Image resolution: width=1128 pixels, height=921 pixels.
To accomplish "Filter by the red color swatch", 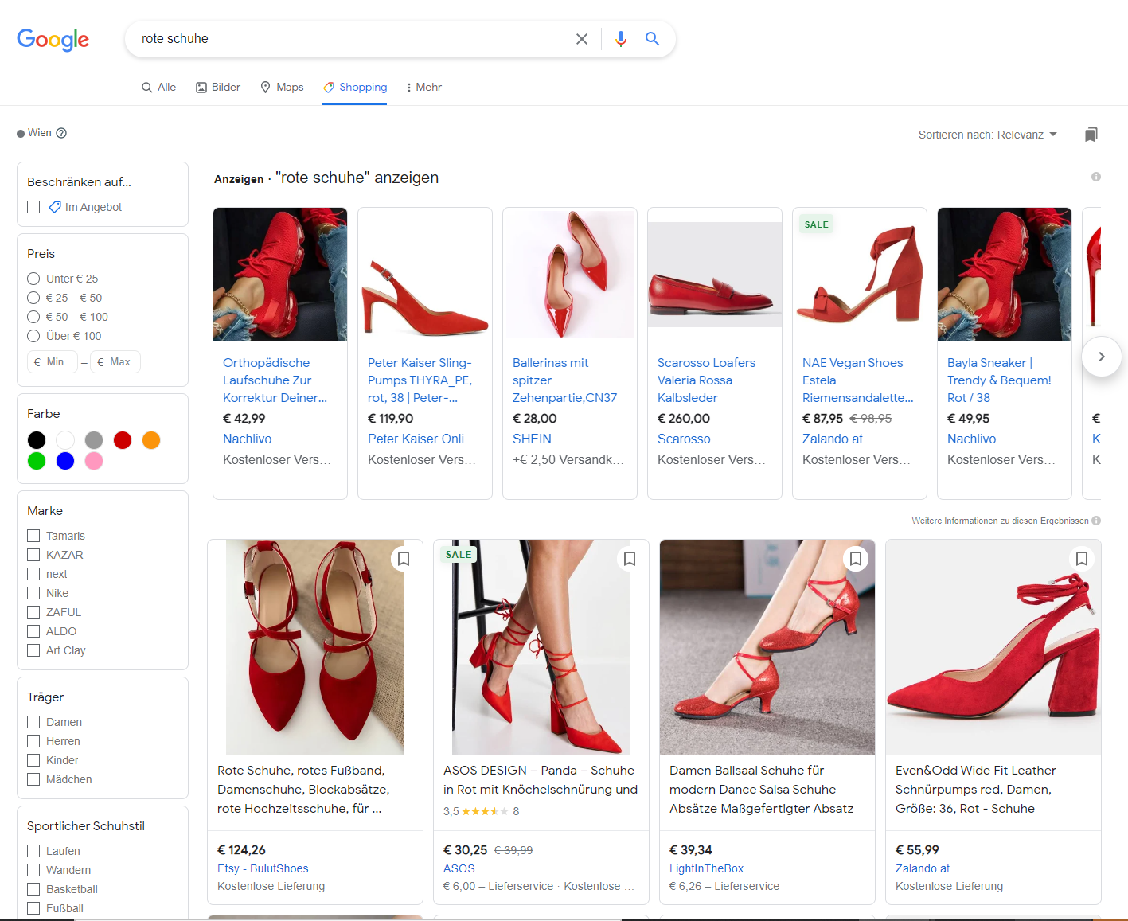I will point(123,440).
